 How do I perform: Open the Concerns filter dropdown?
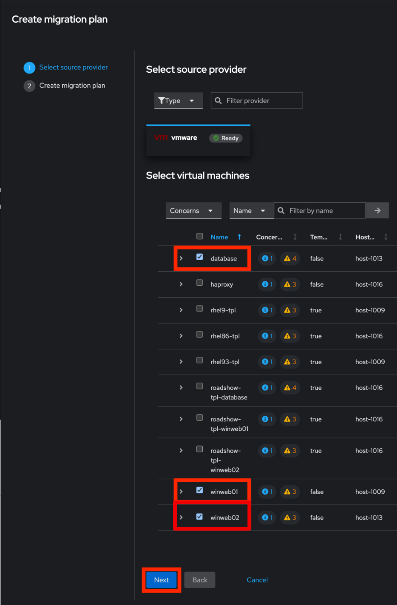tap(193, 211)
